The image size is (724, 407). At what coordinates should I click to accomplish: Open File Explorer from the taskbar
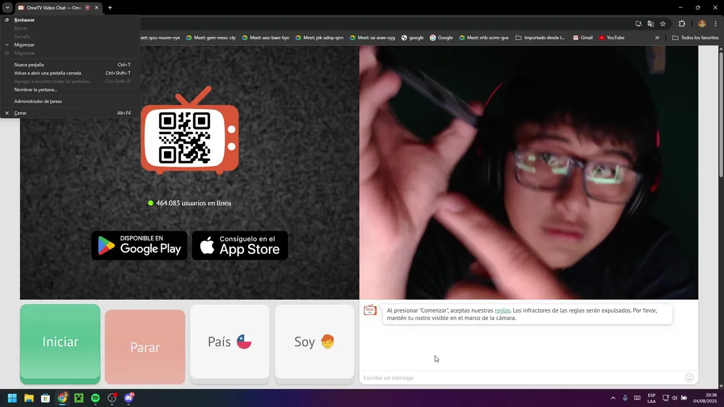[x=29, y=398]
